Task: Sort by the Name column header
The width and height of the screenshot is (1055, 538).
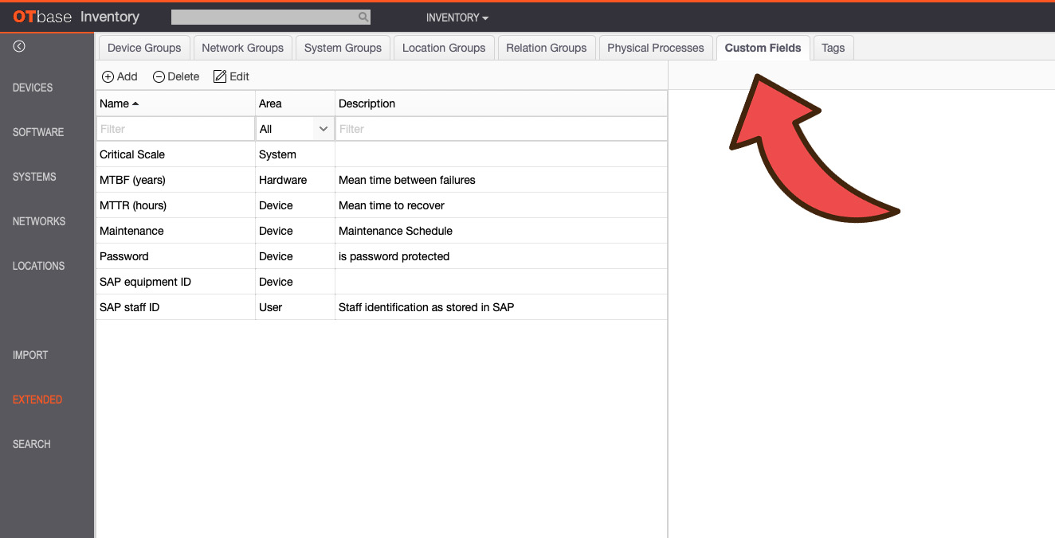Action: 175,103
